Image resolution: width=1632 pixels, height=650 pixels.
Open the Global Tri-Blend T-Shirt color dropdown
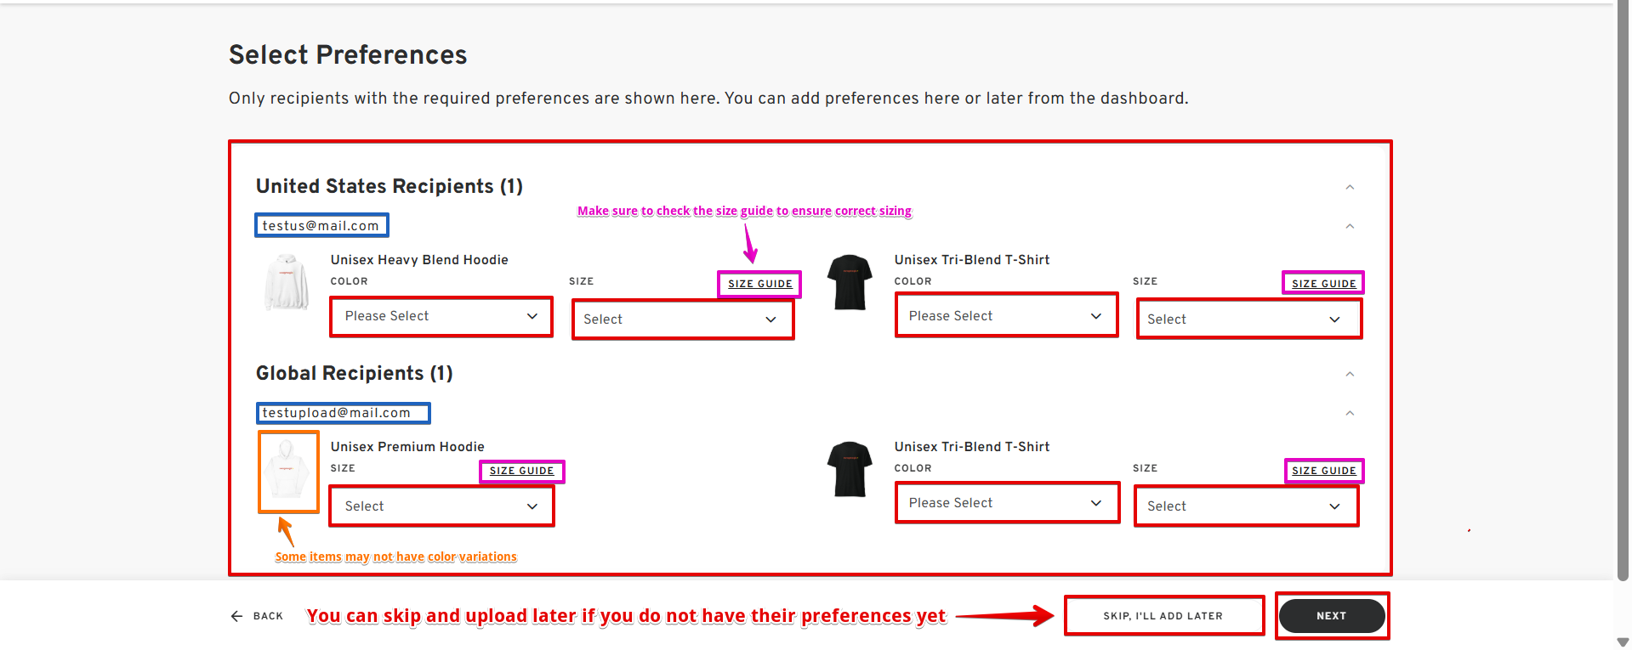tap(1005, 503)
